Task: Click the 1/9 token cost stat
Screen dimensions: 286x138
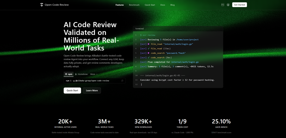Action: coord(182,121)
